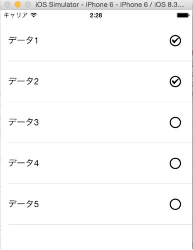Uncheck the データ2 checkmark circle
Image resolution: width=193 pixels, height=250 pixels.
(175, 82)
